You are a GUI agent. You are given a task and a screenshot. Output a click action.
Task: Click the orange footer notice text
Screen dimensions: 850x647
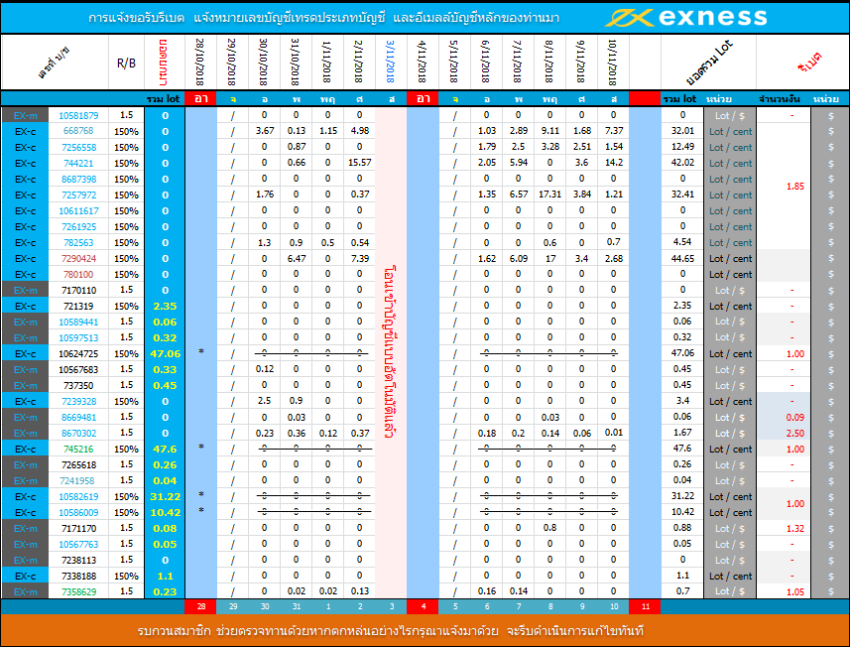391,631
